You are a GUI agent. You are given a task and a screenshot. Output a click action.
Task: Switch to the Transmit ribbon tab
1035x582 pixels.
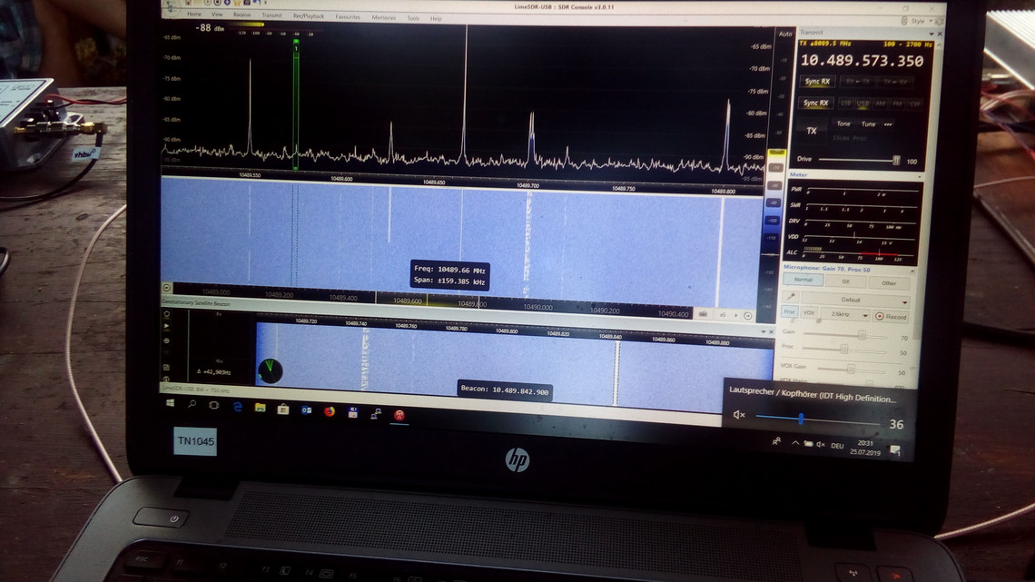pyautogui.click(x=272, y=15)
